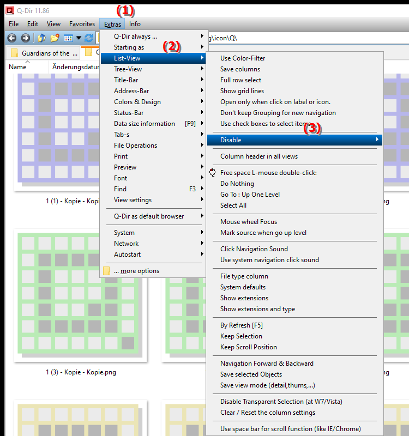
Task: Toggle Don't keep Grouping for new navigation
Action: [x=294, y=113]
